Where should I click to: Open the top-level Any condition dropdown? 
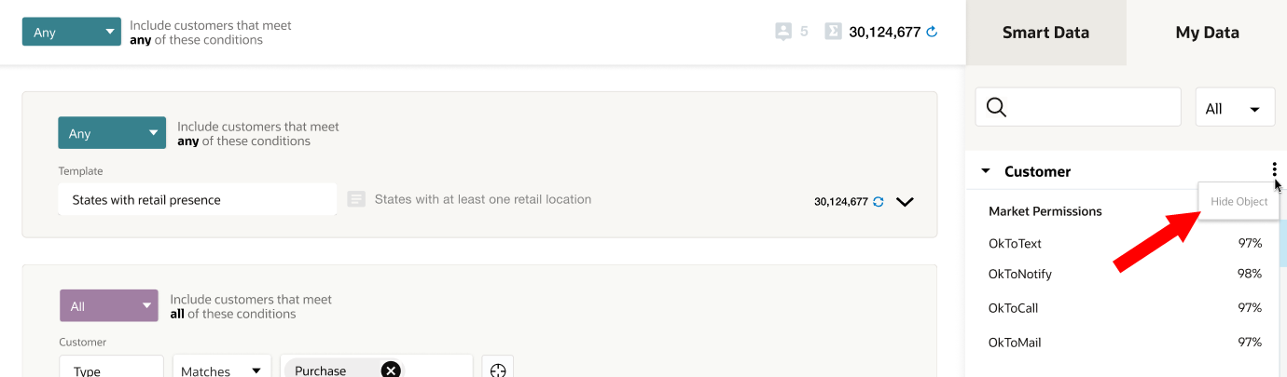click(x=72, y=33)
